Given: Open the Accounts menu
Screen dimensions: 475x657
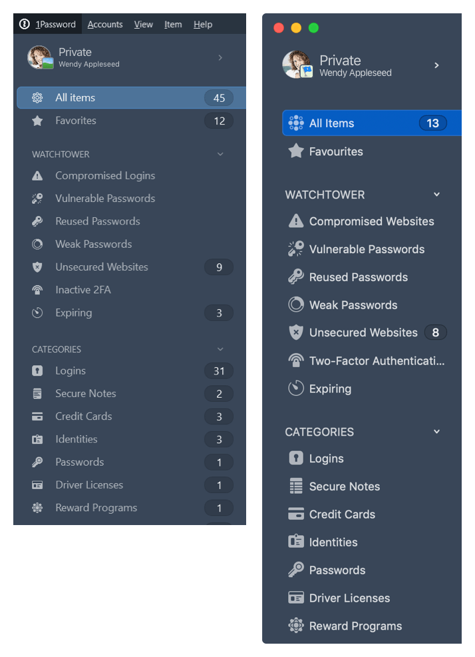Looking at the screenshot, I should [x=105, y=24].
